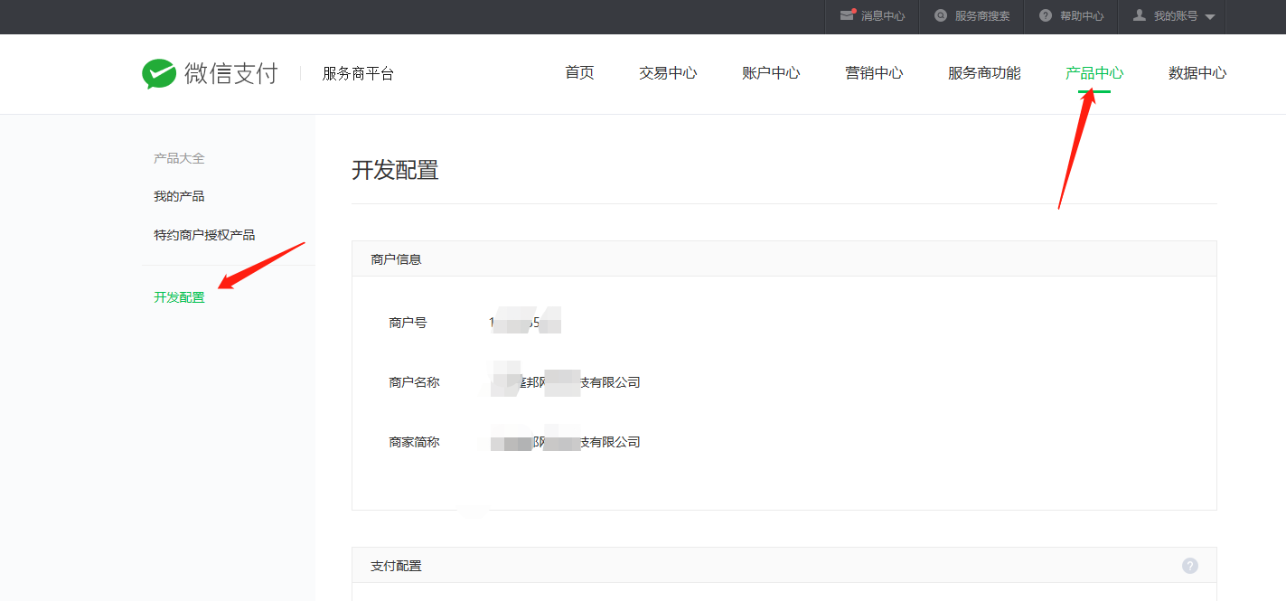This screenshot has width=1286, height=601.
Task: Click the short name value beside 商家简称
Action: [565, 442]
